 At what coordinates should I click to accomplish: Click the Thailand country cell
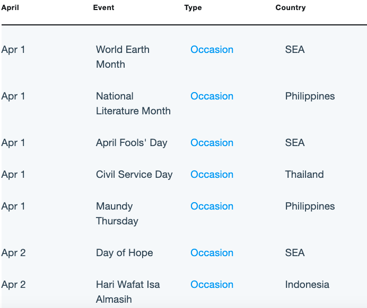pos(304,174)
